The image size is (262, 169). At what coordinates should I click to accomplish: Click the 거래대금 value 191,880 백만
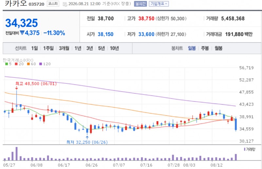click(x=239, y=34)
